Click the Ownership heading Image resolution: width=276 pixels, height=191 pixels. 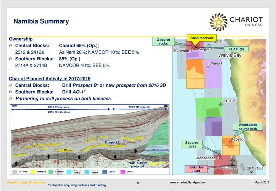[x=21, y=39]
